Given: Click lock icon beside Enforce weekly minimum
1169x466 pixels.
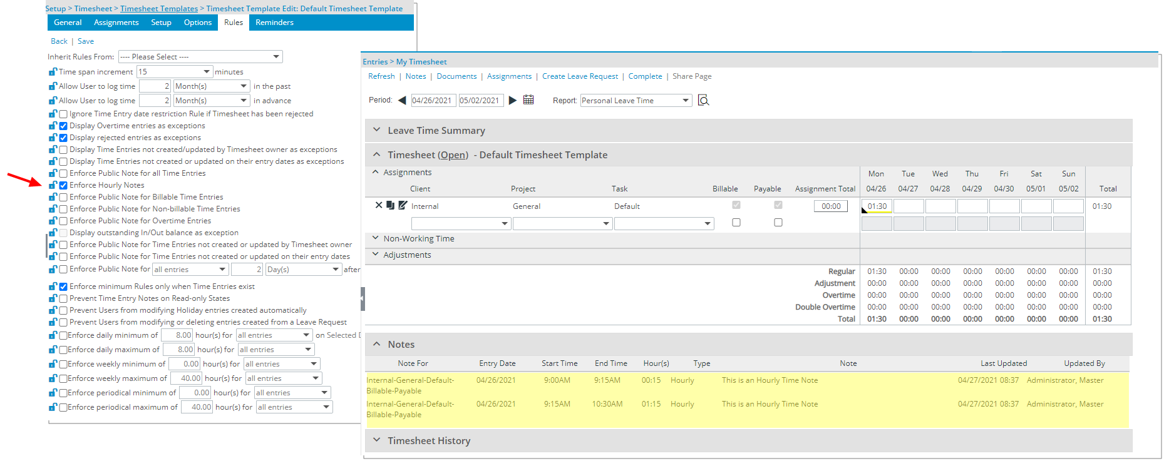Looking at the screenshot, I should (53, 364).
